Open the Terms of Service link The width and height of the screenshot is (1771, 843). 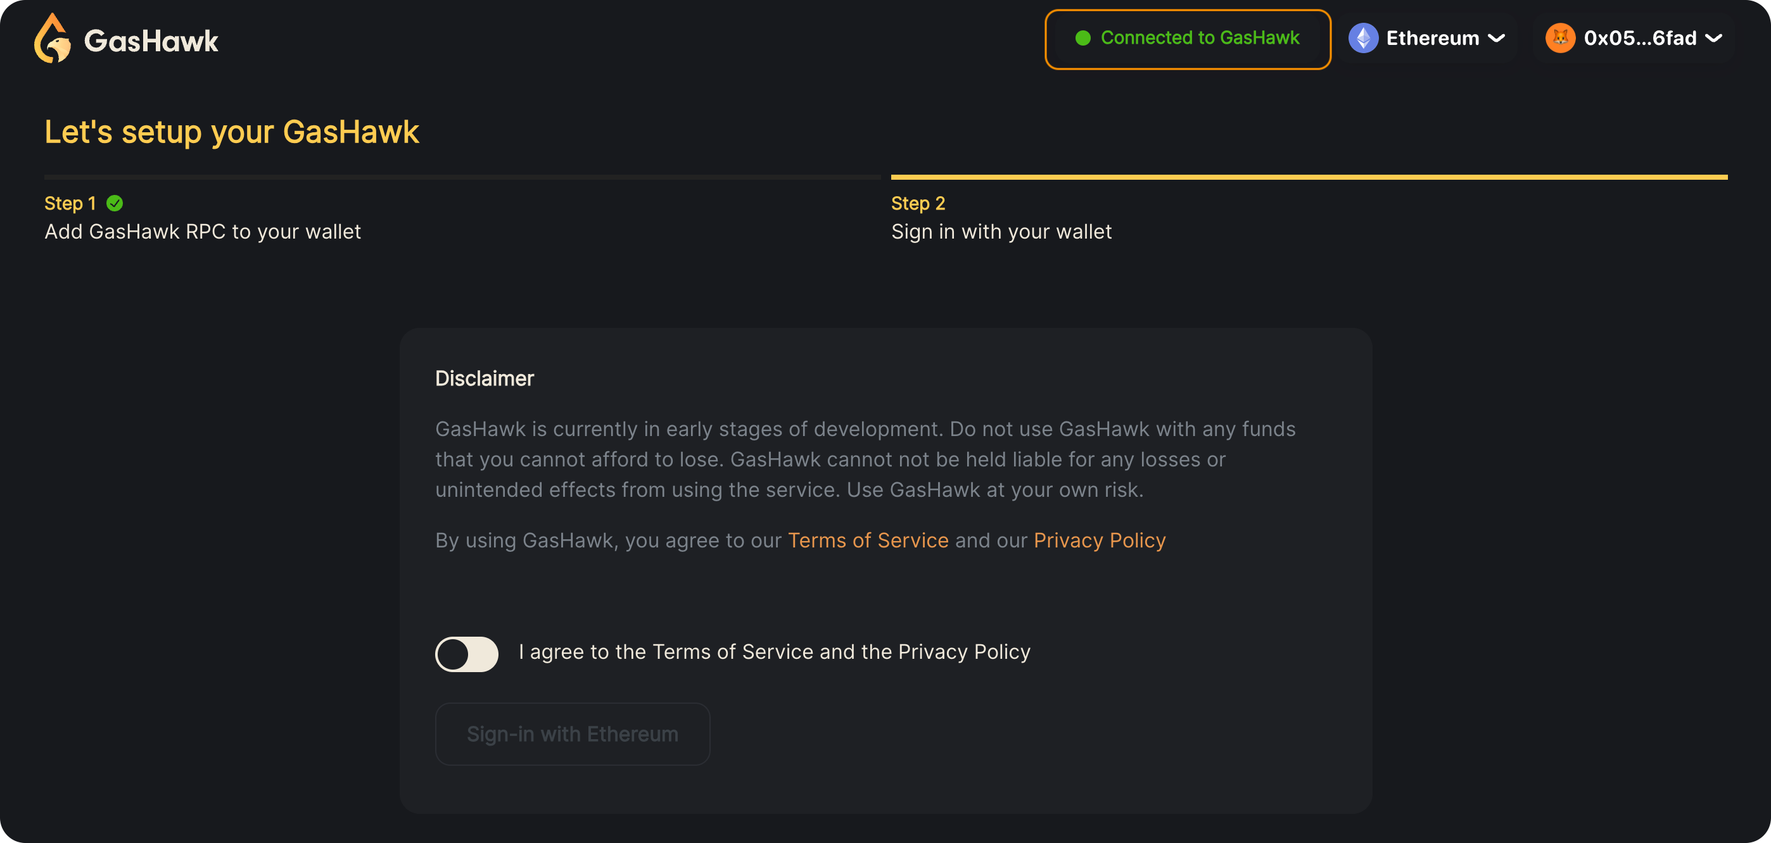coord(868,540)
